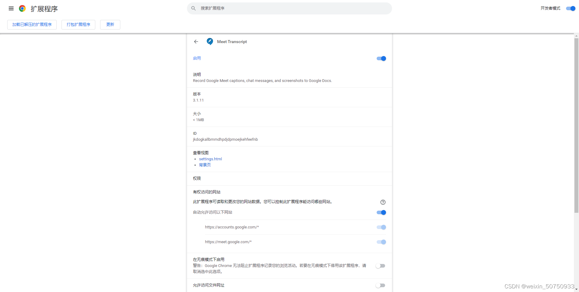Toggle developer mode switch
The height and width of the screenshot is (292, 579).
pos(571,8)
